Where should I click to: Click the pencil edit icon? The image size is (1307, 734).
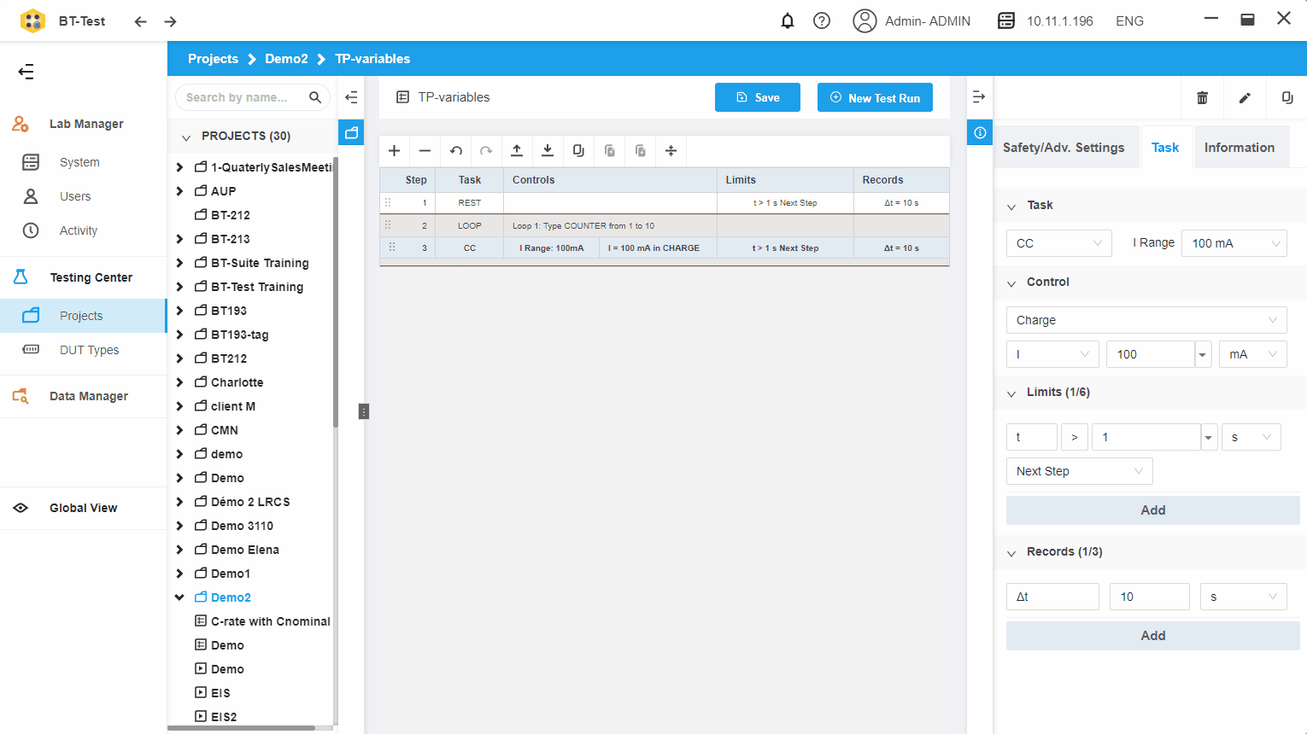[1245, 98]
